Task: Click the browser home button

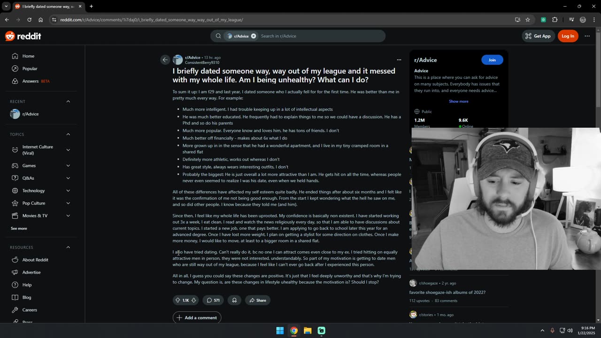Action: click(x=41, y=20)
